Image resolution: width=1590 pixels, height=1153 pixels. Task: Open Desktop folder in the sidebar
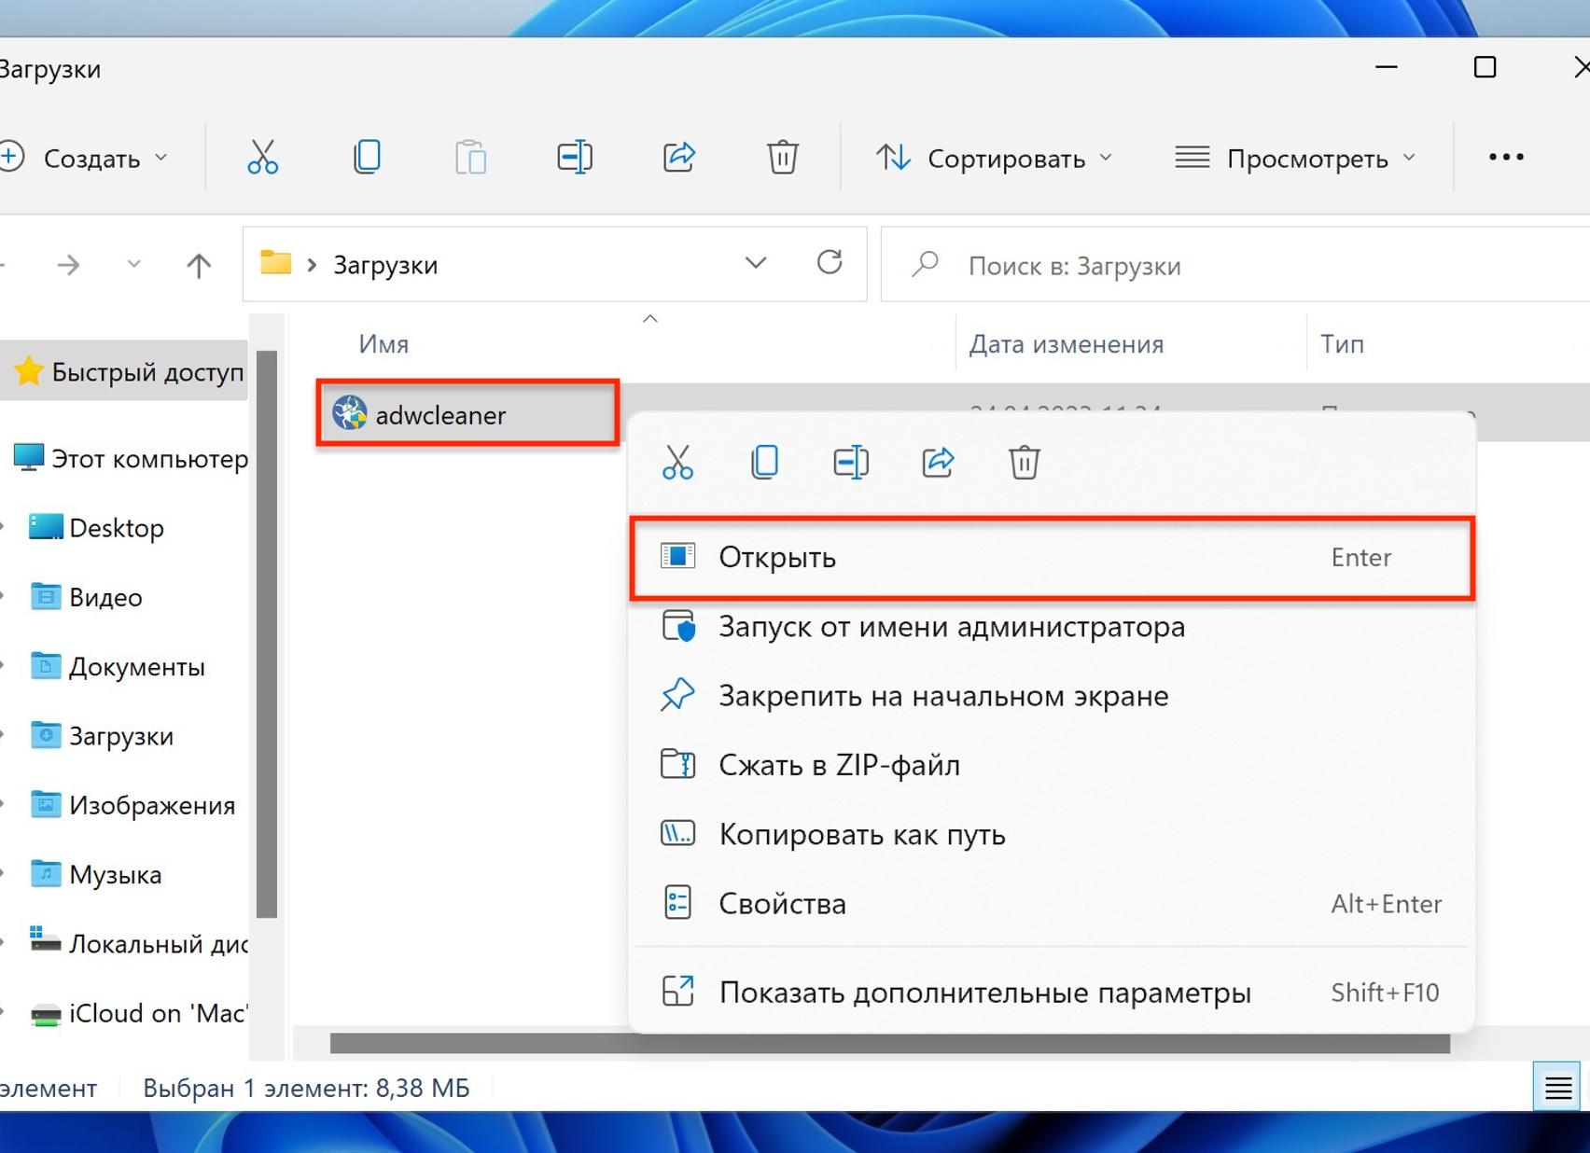click(x=97, y=527)
